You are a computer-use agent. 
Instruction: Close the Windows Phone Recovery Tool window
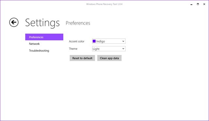tap(204, 4)
